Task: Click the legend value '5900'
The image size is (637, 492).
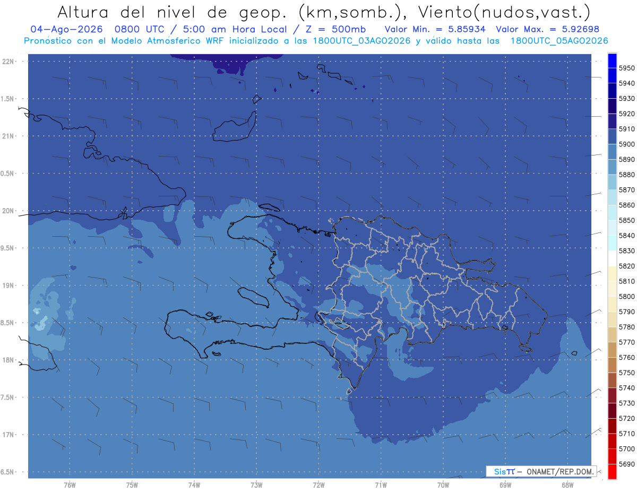Action: pos(626,144)
